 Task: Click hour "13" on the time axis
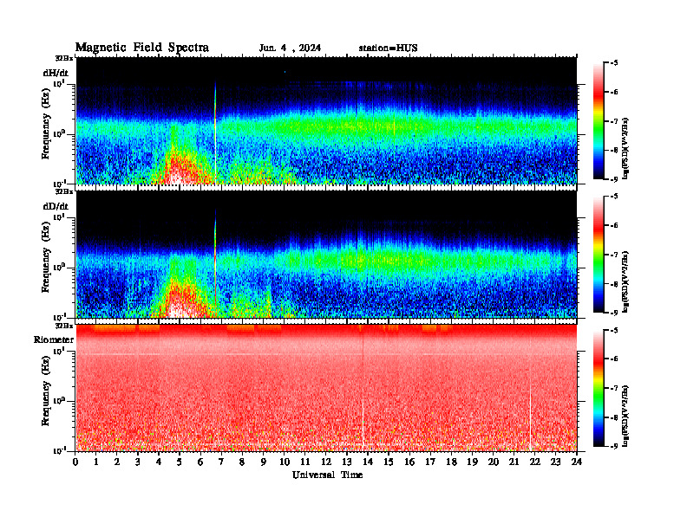click(x=347, y=462)
